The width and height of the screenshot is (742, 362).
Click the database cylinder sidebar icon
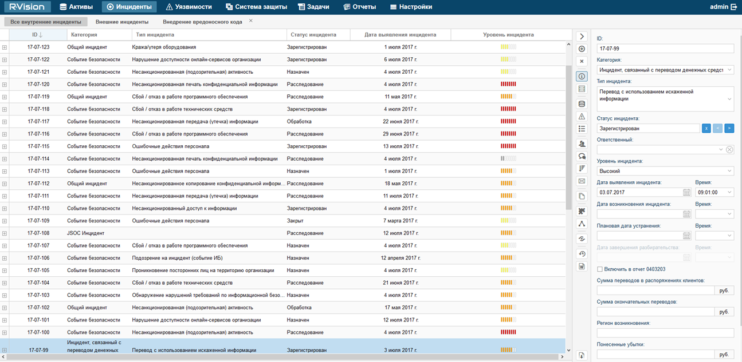click(582, 104)
